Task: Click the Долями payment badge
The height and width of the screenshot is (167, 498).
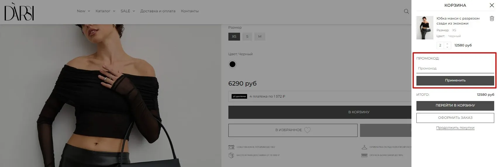Action: (x=239, y=96)
